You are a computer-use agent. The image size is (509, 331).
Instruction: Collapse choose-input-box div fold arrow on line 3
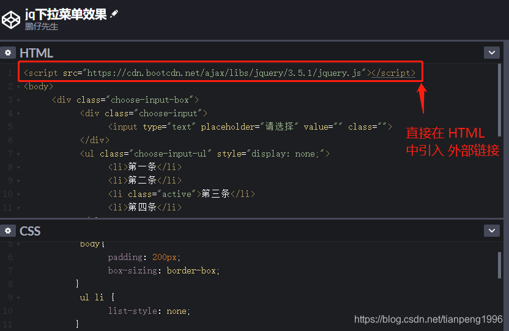tap(18, 100)
